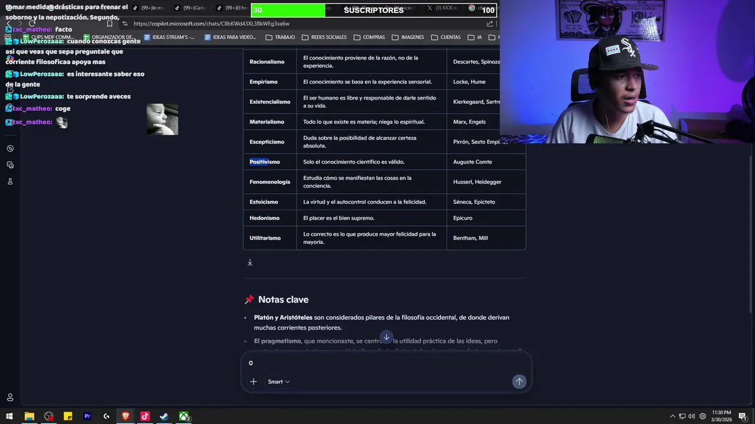This screenshot has width=755, height=424.
Task: Click the Fenomenología table cell
Action: (x=270, y=182)
